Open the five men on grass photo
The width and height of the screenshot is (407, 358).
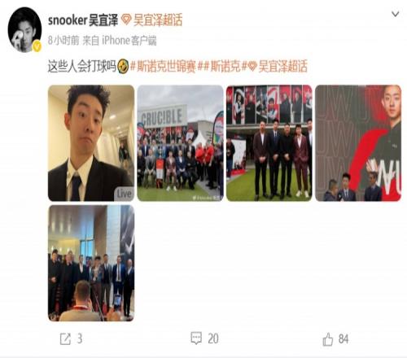(269, 143)
